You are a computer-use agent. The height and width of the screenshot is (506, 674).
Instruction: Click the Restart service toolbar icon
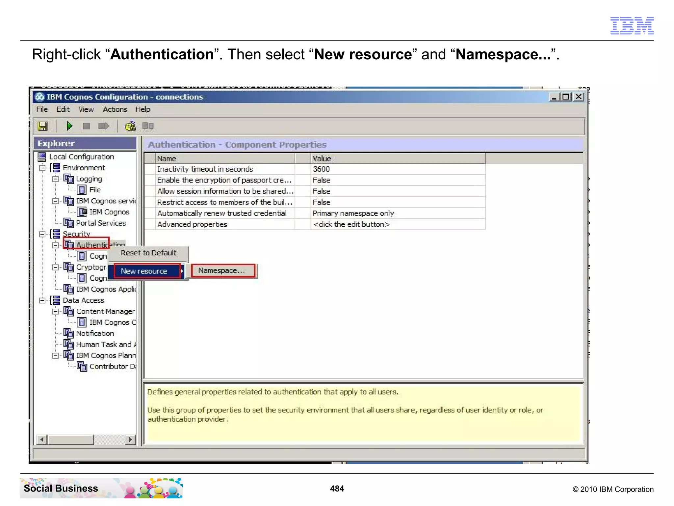click(104, 126)
